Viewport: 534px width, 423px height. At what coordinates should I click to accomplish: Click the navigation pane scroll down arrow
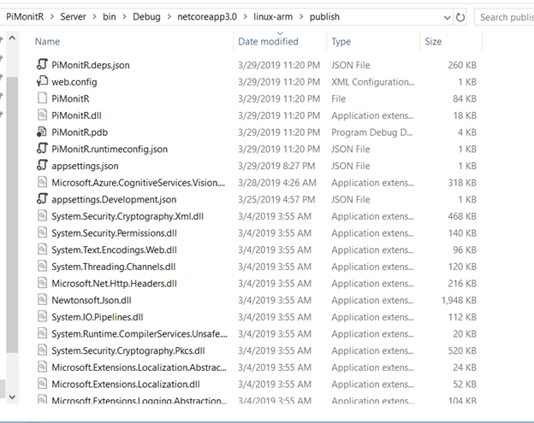12,397
